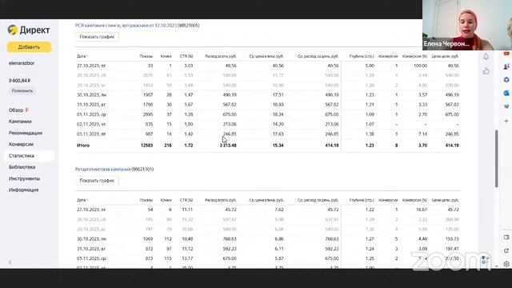
Task: Click the yellow Добавить button
Action: point(29,47)
